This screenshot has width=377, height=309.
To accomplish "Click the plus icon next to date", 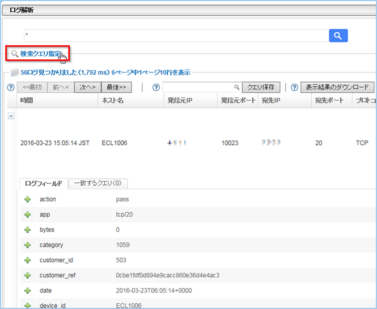I will point(27,291).
